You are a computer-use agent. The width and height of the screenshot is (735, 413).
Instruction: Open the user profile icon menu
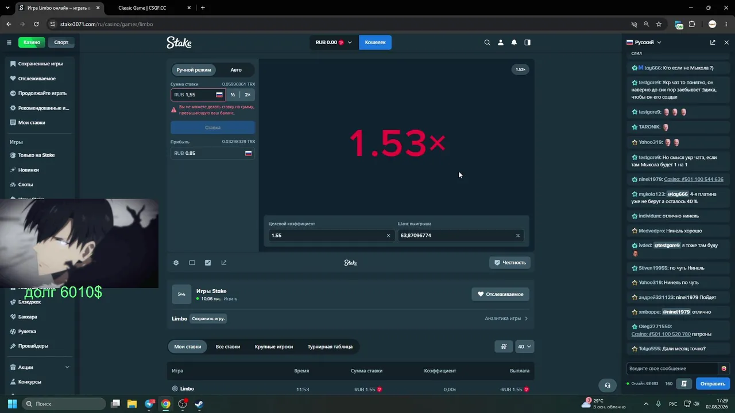(501, 42)
